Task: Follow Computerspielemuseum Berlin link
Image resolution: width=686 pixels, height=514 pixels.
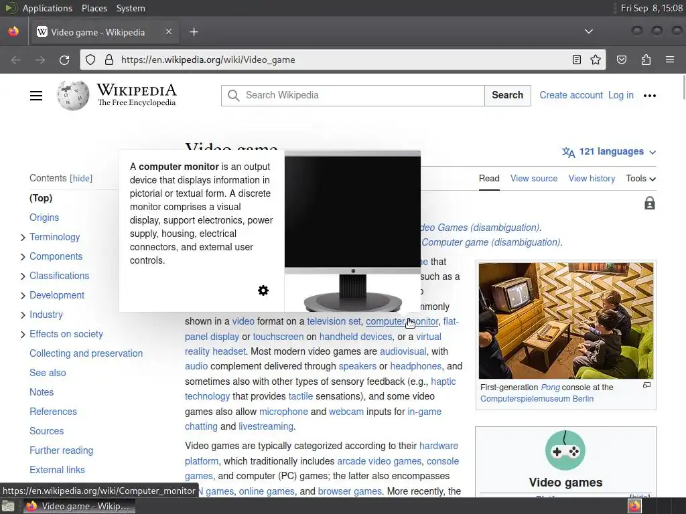Action: (x=537, y=399)
